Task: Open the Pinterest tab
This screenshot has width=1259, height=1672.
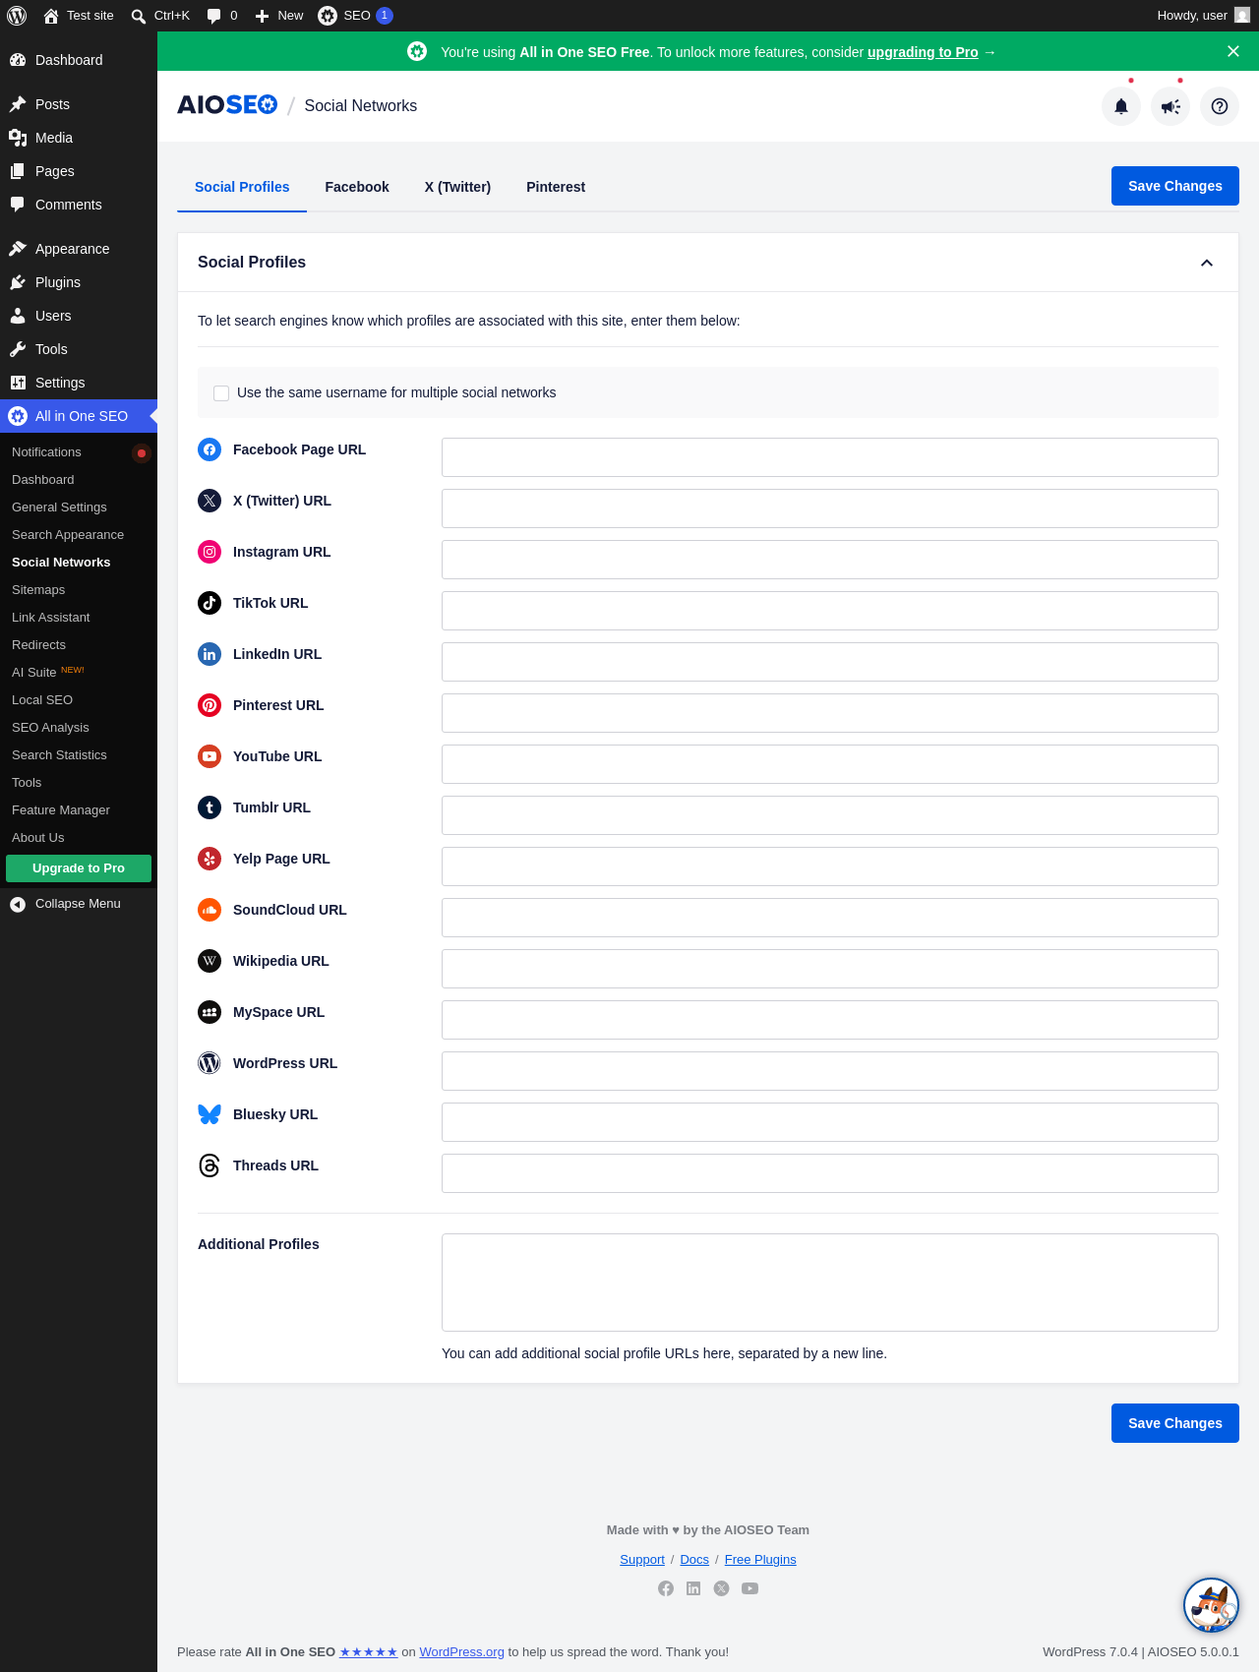Action: (556, 187)
